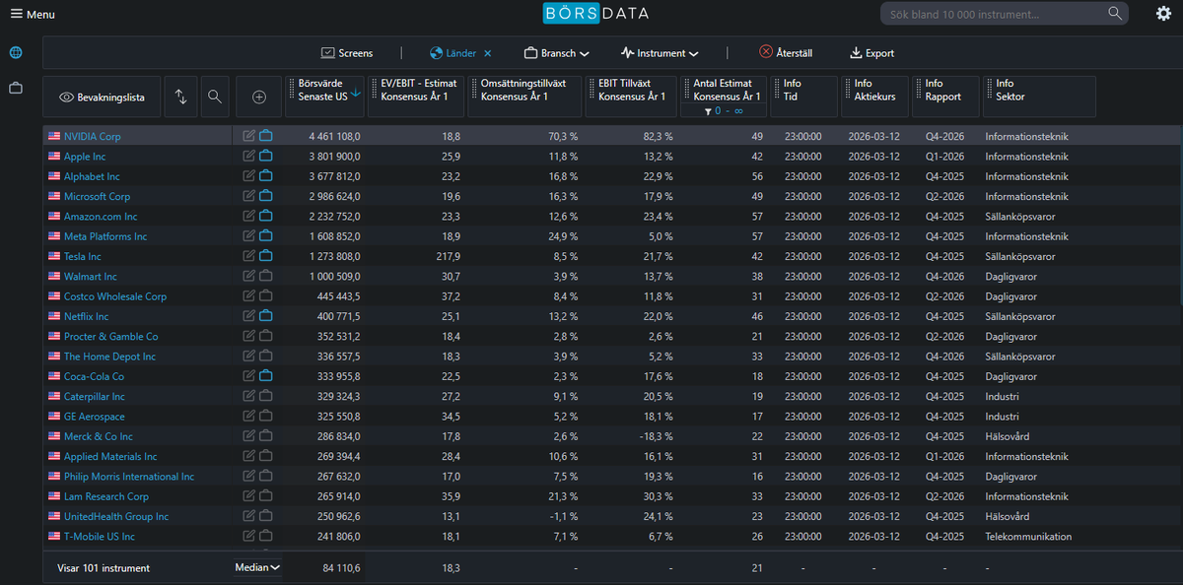1183x585 pixels.
Task: Toggle portfolio briefcase for Amazon.com Inc
Action: [x=266, y=217]
